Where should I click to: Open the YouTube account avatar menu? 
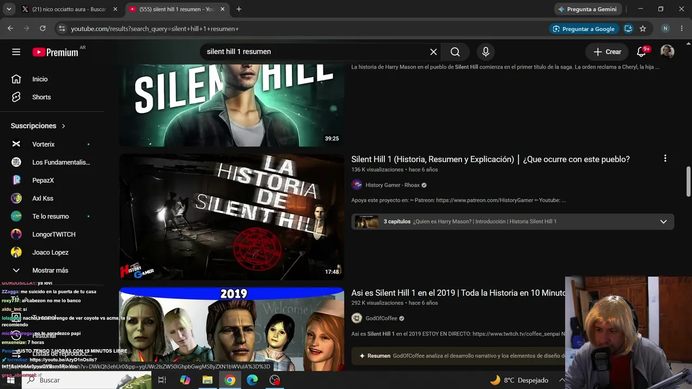667,52
